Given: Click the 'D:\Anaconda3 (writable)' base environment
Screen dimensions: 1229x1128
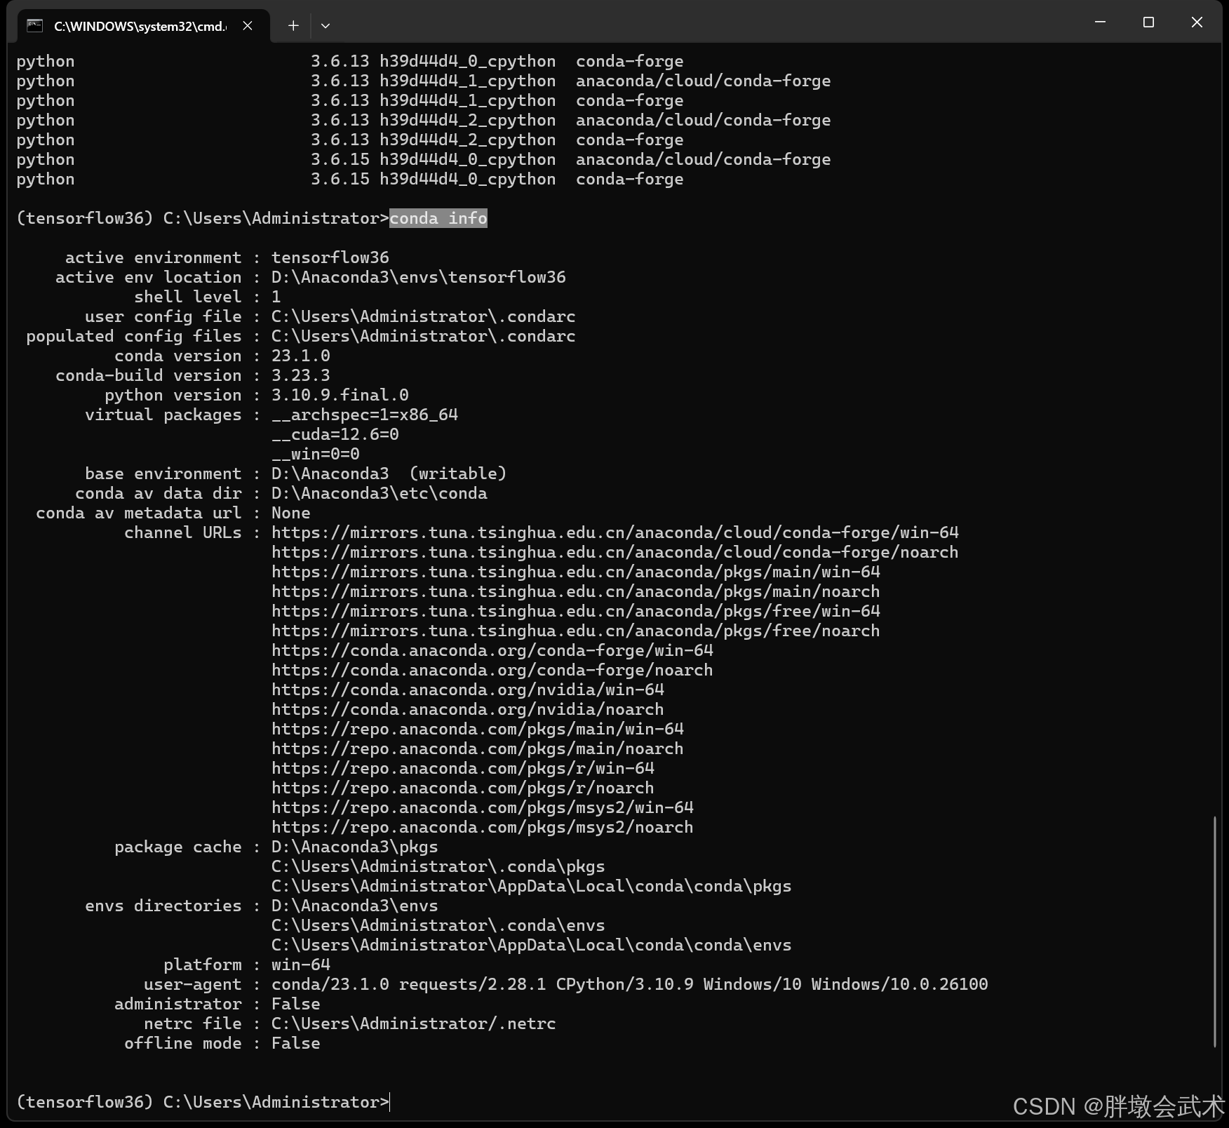Looking at the screenshot, I should coord(389,474).
